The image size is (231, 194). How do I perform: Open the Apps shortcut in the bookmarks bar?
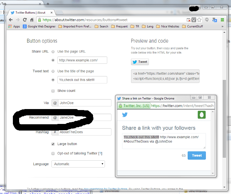(x=14, y=26)
